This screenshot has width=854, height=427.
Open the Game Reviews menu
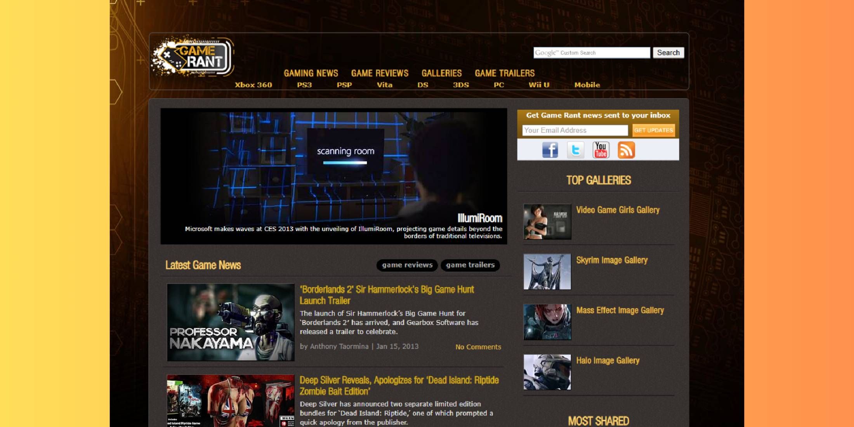point(380,73)
